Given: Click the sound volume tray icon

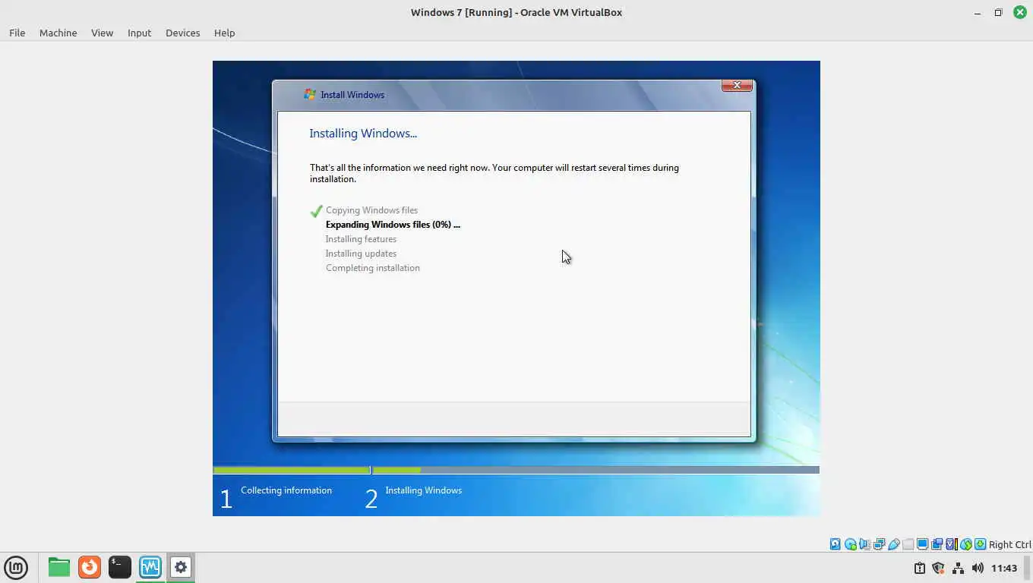Looking at the screenshot, I should click(978, 568).
